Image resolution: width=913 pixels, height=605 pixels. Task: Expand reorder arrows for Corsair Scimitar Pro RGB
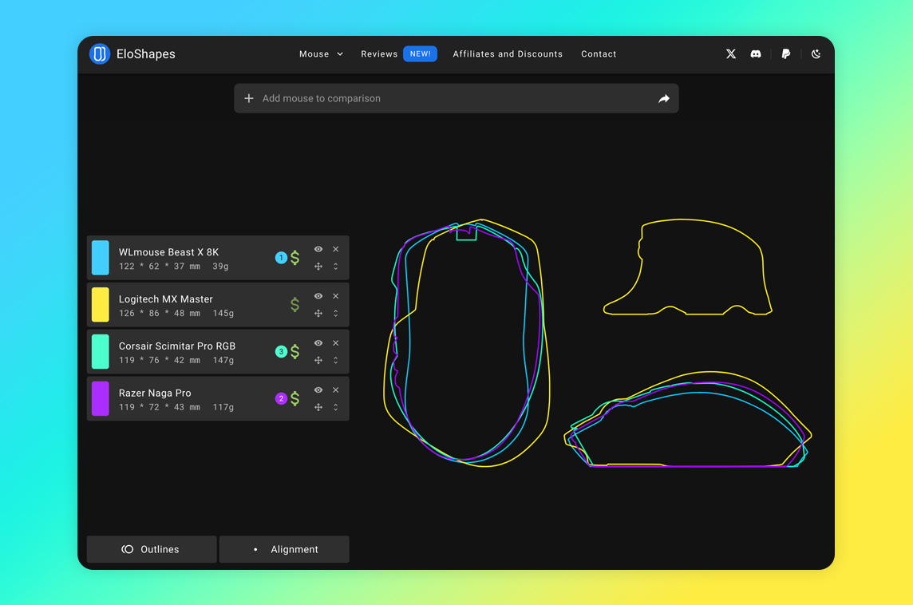(336, 361)
